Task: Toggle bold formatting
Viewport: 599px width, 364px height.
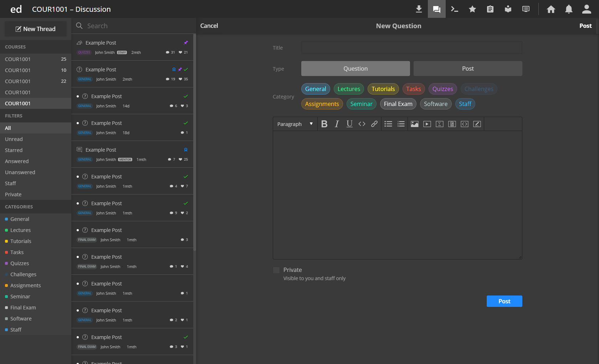Action: coord(324,124)
